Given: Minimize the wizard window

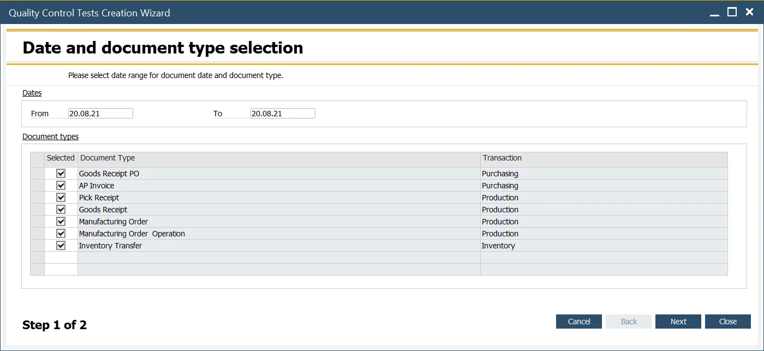Looking at the screenshot, I should (714, 13).
